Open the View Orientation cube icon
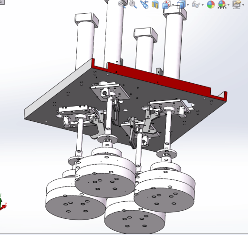This screenshot has width=248, height=235. pyautogui.click(x=166, y=4)
